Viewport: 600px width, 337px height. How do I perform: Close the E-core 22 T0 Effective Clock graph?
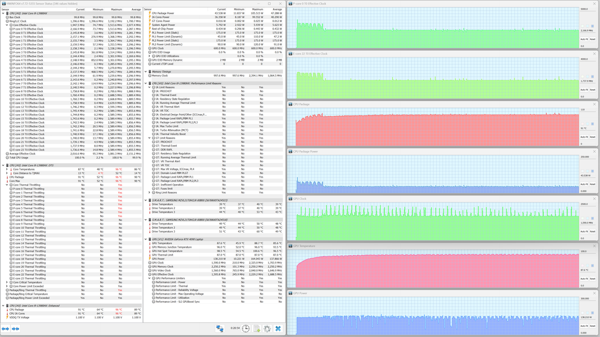click(594, 54)
